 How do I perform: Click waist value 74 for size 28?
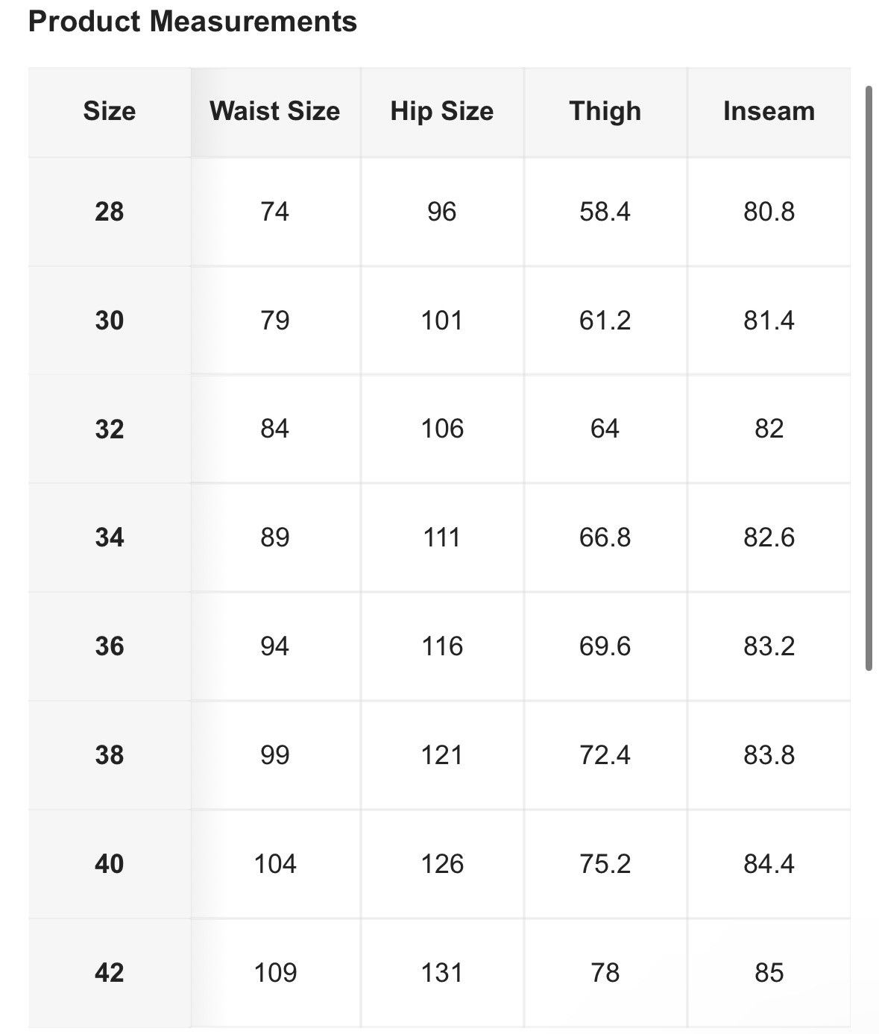pos(275,212)
